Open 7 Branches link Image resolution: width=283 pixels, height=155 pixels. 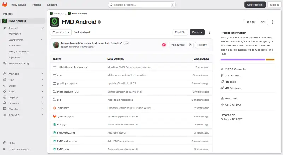[232, 75]
